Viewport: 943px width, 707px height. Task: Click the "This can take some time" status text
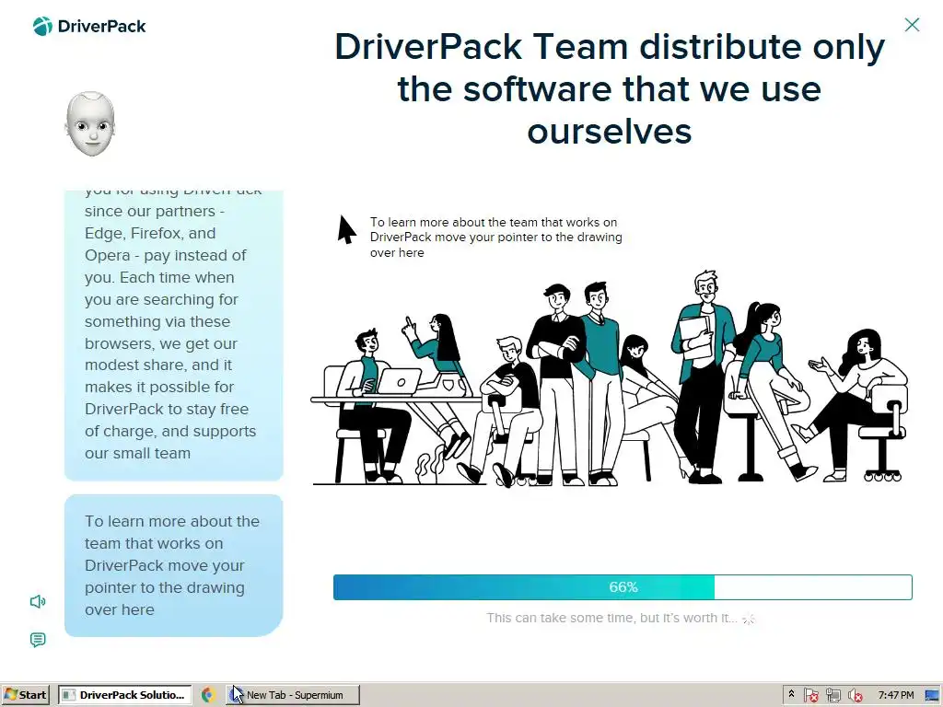click(611, 618)
